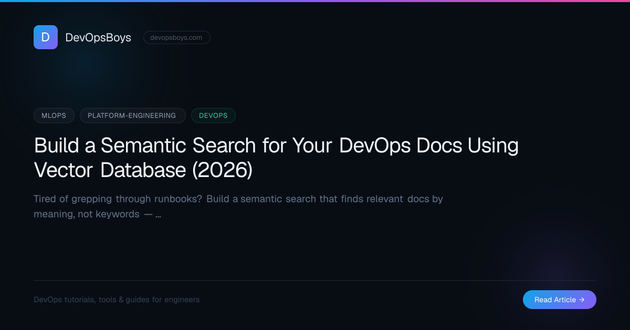The width and height of the screenshot is (630, 330).
Task: Select the MLOPS tag
Action: (54, 115)
